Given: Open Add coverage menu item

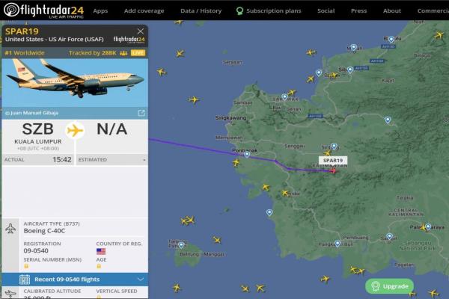Looking at the screenshot, I should (144, 11).
